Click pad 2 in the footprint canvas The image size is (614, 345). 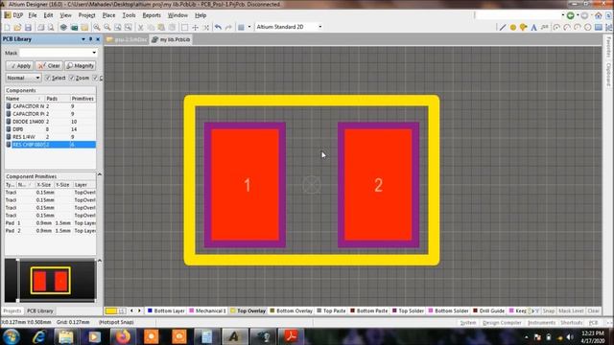click(x=378, y=185)
